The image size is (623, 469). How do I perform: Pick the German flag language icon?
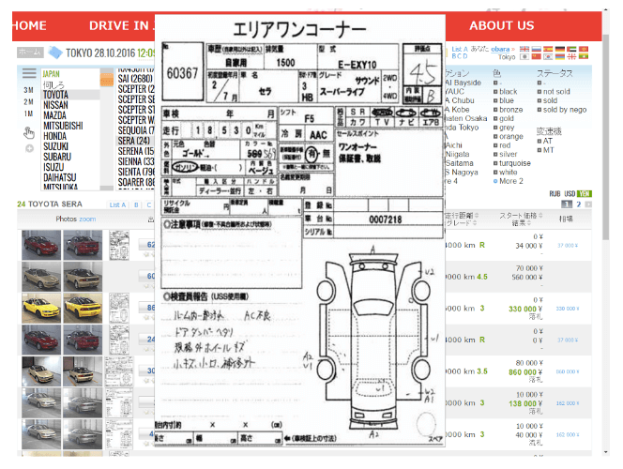pyautogui.click(x=560, y=49)
